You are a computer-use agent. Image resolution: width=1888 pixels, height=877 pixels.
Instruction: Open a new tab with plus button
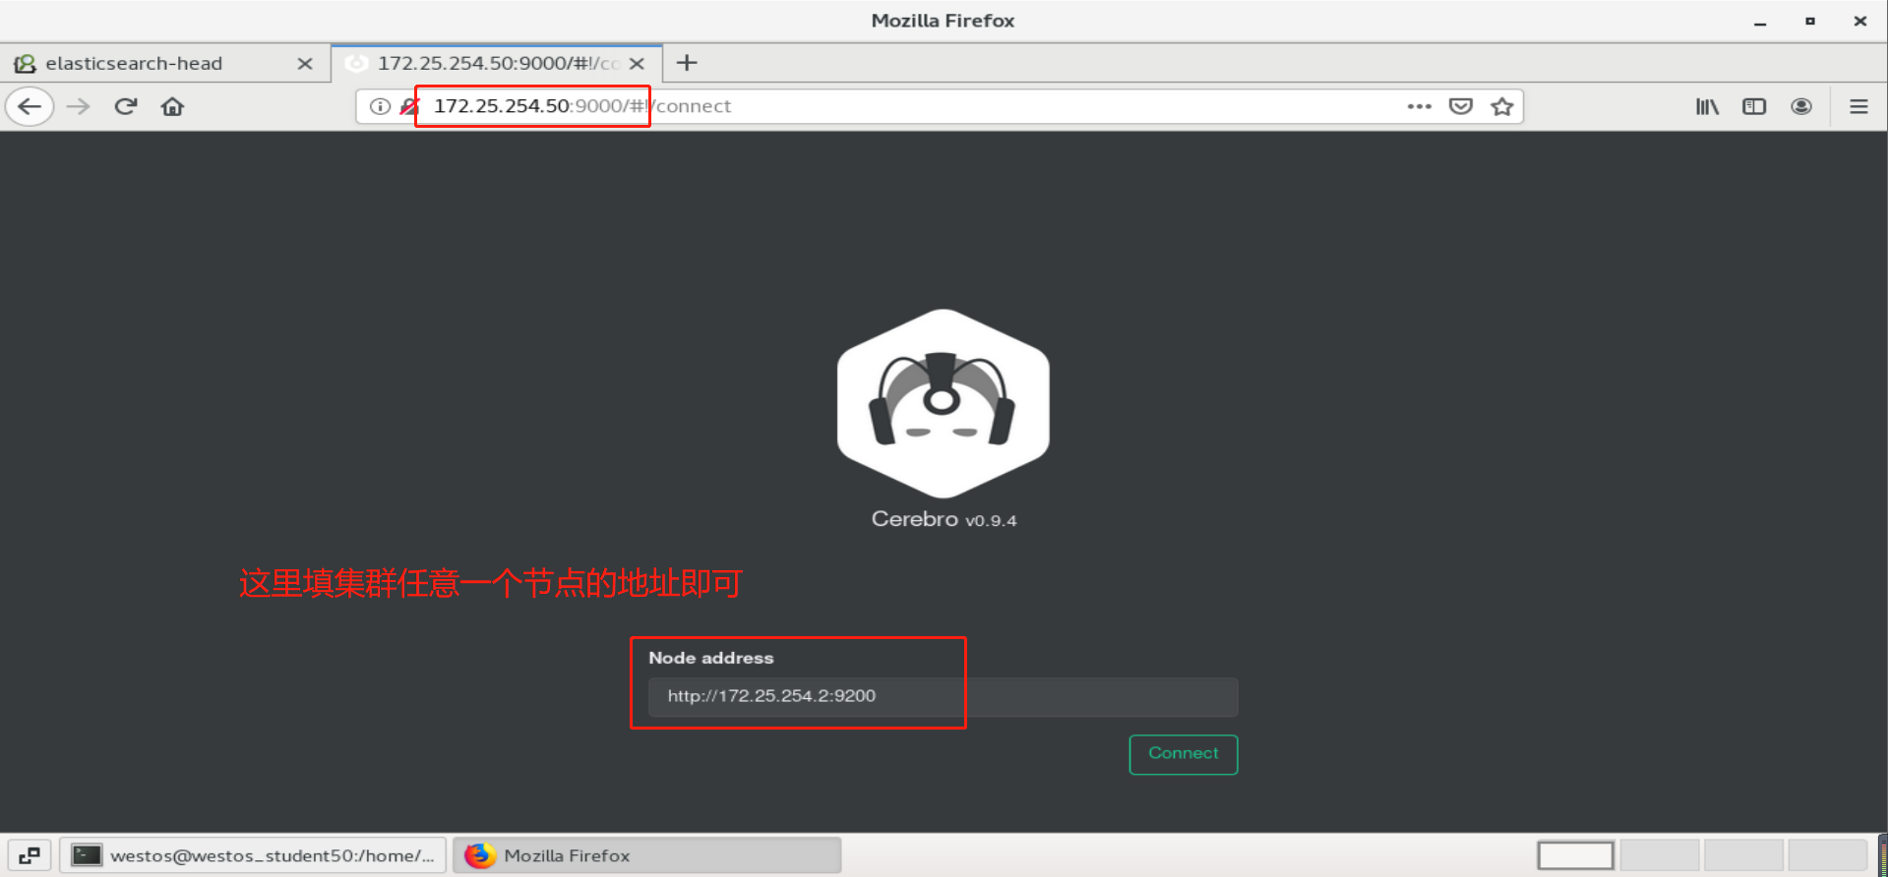click(687, 63)
